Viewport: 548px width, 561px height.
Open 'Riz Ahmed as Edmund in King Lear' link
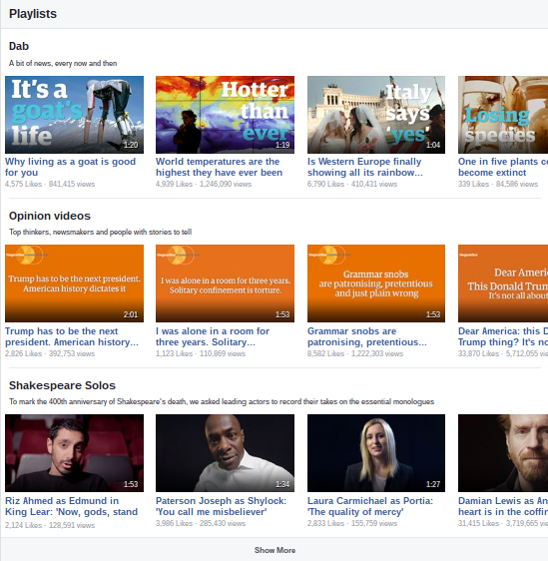point(71,506)
